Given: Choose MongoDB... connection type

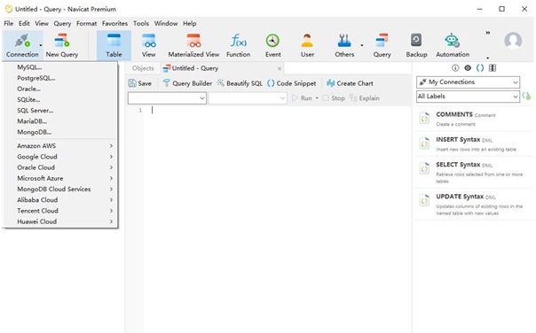Looking at the screenshot, I should [60, 132].
